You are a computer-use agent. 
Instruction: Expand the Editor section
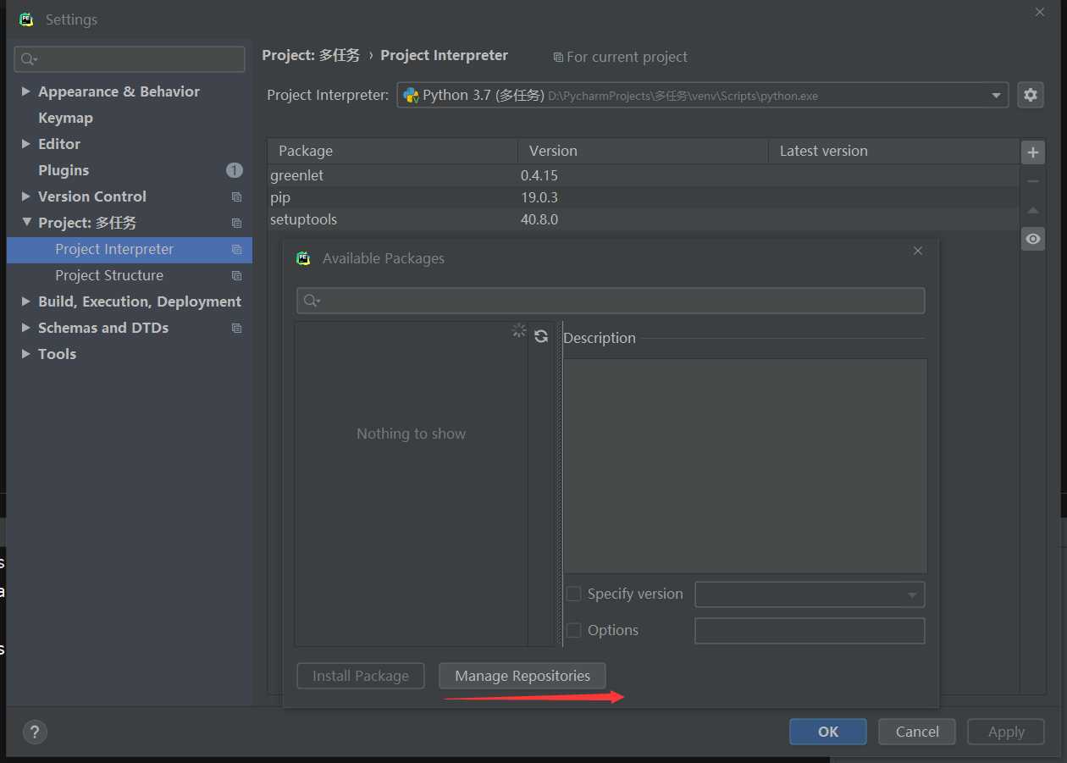tap(26, 144)
